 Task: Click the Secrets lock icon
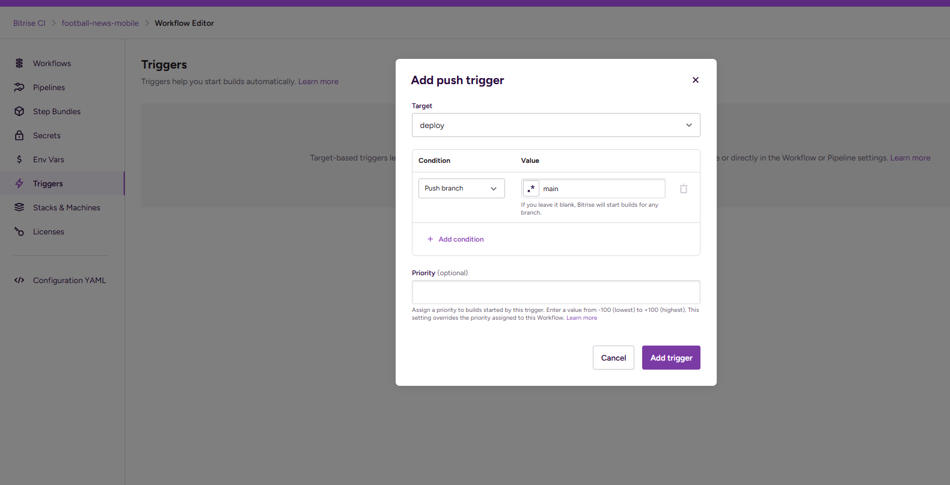(19, 135)
